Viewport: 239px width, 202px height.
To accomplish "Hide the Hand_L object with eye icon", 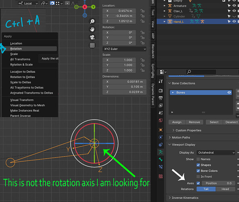I will [234, 21].
